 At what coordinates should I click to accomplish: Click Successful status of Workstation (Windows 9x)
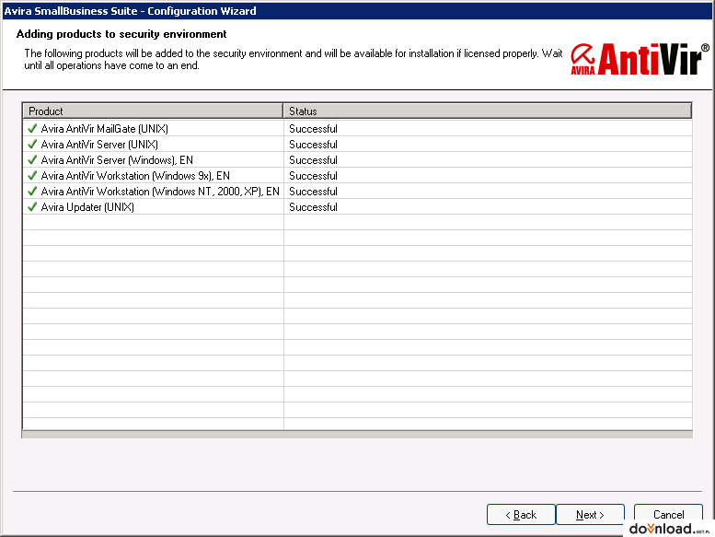point(313,176)
